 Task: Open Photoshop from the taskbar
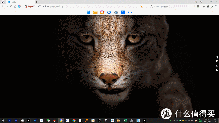(x=42, y=120)
